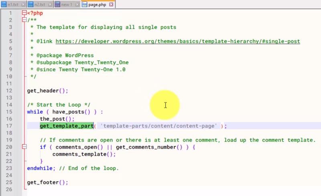Image resolution: width=321 pixels, height=196 pixels.
Task: Switch to the n1.txt tab
Action: click(14, 4)
